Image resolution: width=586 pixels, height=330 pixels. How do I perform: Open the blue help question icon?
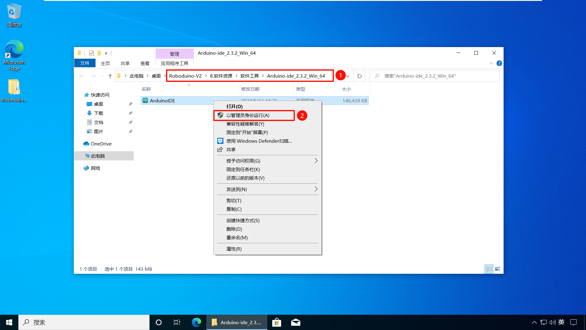point(499,63)
